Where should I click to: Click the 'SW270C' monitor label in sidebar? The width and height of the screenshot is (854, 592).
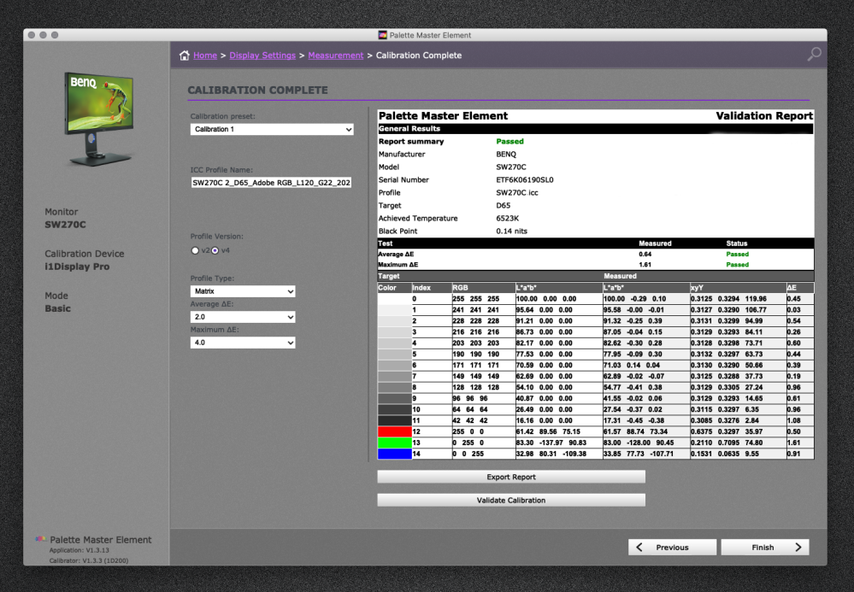[x=65, y=225]
